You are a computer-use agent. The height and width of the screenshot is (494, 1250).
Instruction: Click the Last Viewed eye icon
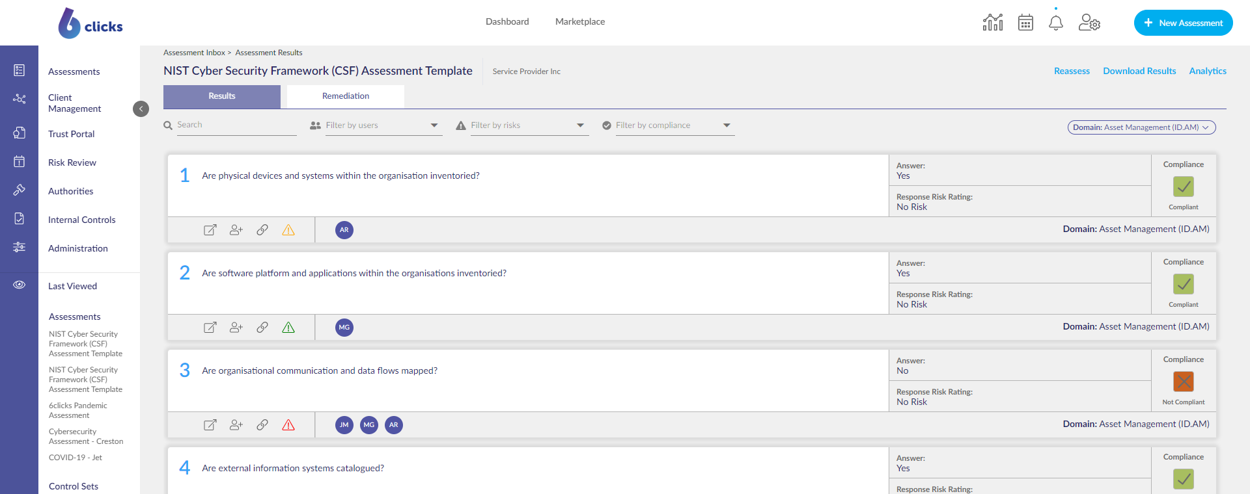click(x=20, y=285)
